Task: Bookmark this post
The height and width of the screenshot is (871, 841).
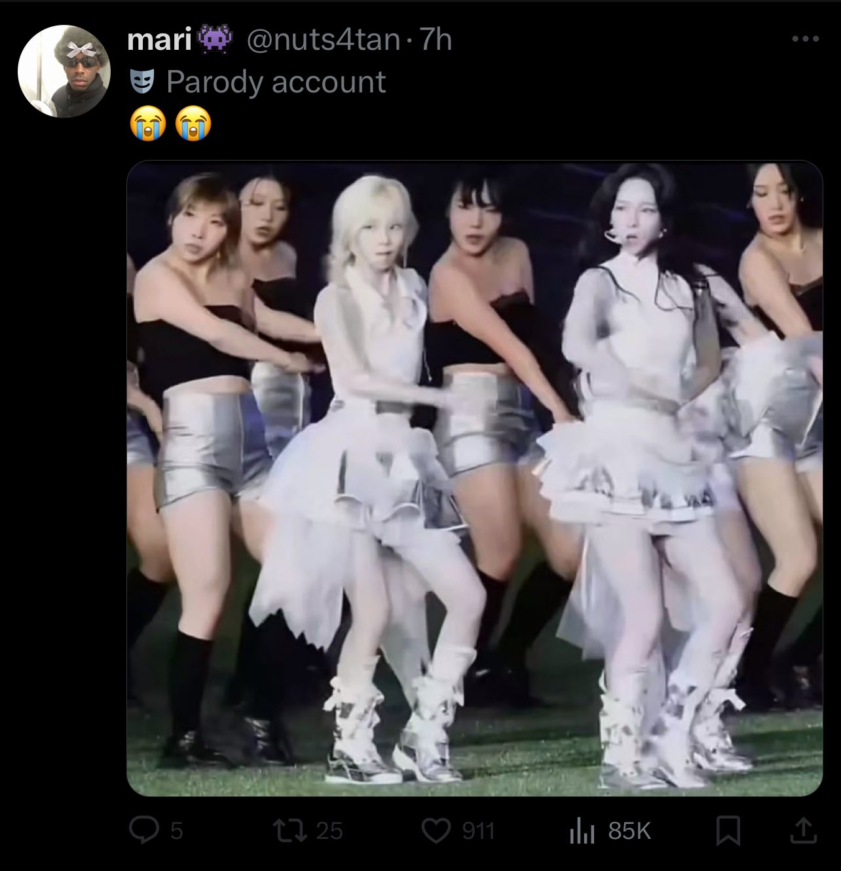Action: click(728, 832)
